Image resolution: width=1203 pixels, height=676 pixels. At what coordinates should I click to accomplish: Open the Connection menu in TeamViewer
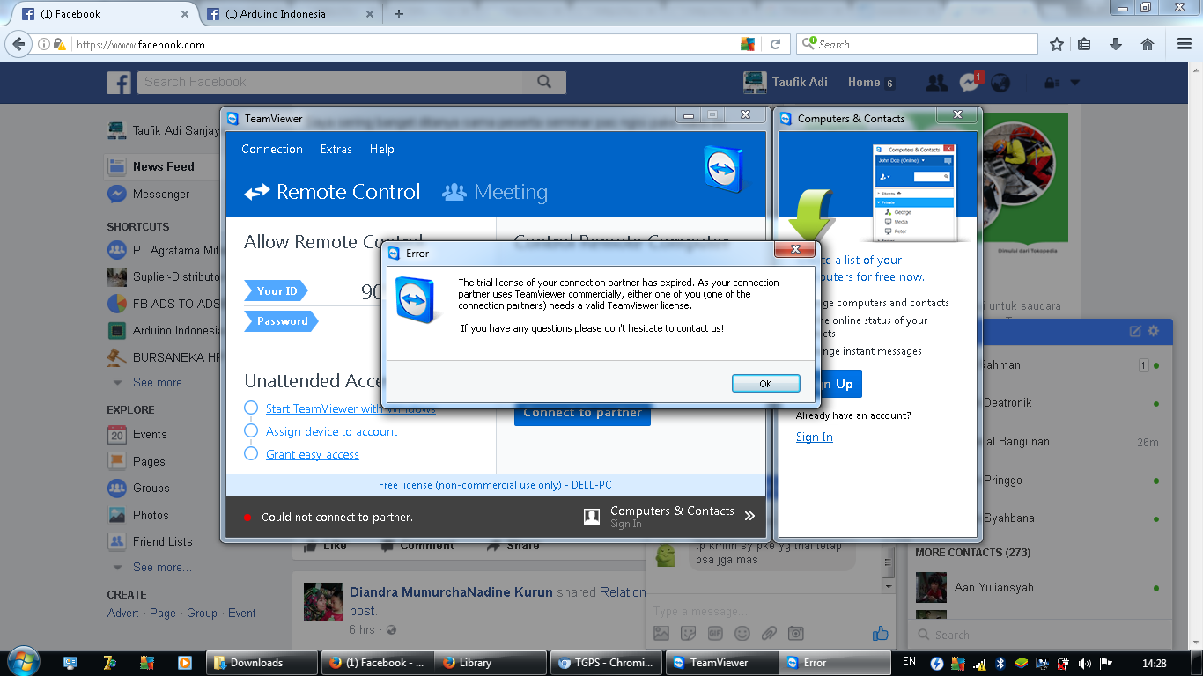click(x=272, y=150)
